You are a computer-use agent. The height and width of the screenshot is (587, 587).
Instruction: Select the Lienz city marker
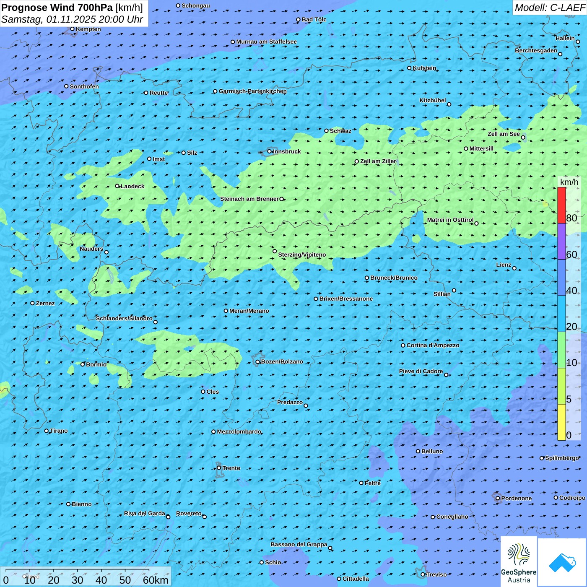tap(514, 268)
